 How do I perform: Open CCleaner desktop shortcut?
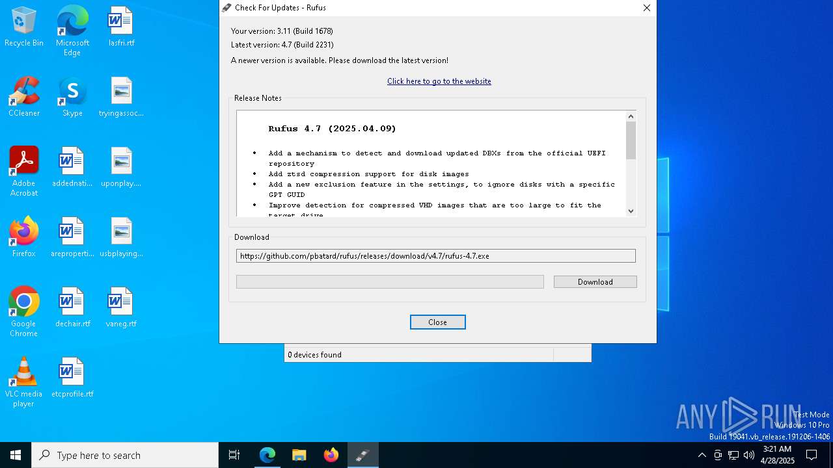point(24,97)
